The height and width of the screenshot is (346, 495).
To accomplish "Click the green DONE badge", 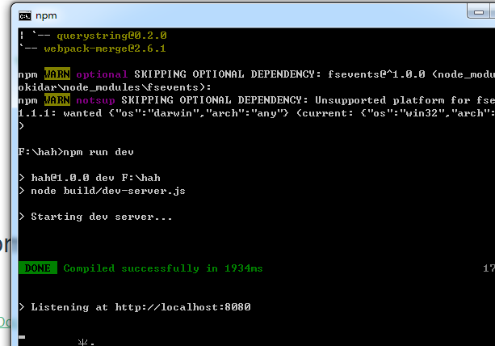I will tap(38, 268).
